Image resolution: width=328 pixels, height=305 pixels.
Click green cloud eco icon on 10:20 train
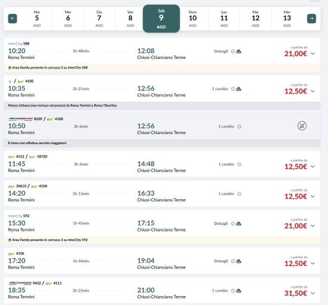click(x=239, y=51)
